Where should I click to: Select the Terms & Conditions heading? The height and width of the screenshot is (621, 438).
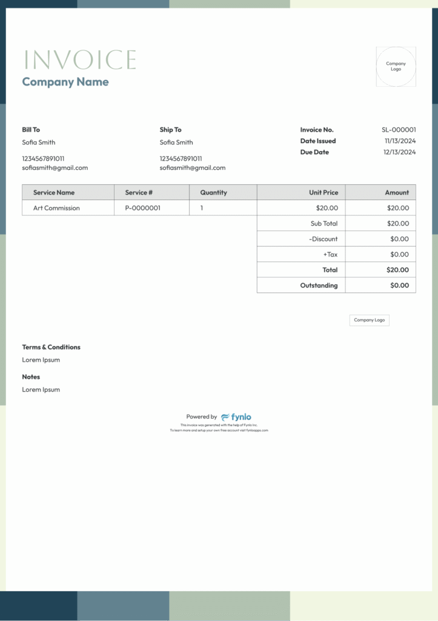click(x=51, y=347)
